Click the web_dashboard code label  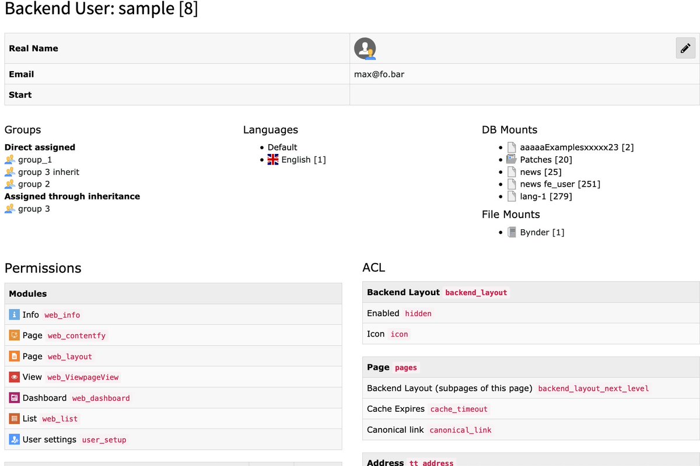101,398
